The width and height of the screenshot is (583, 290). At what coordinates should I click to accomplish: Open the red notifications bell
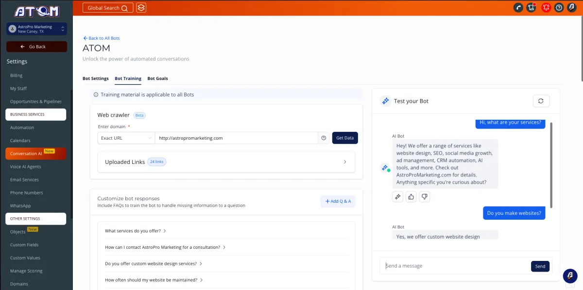546,8
